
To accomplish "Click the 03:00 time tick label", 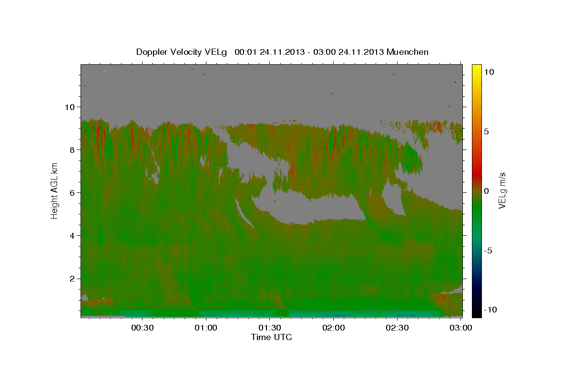I will (x=461, y=328).
